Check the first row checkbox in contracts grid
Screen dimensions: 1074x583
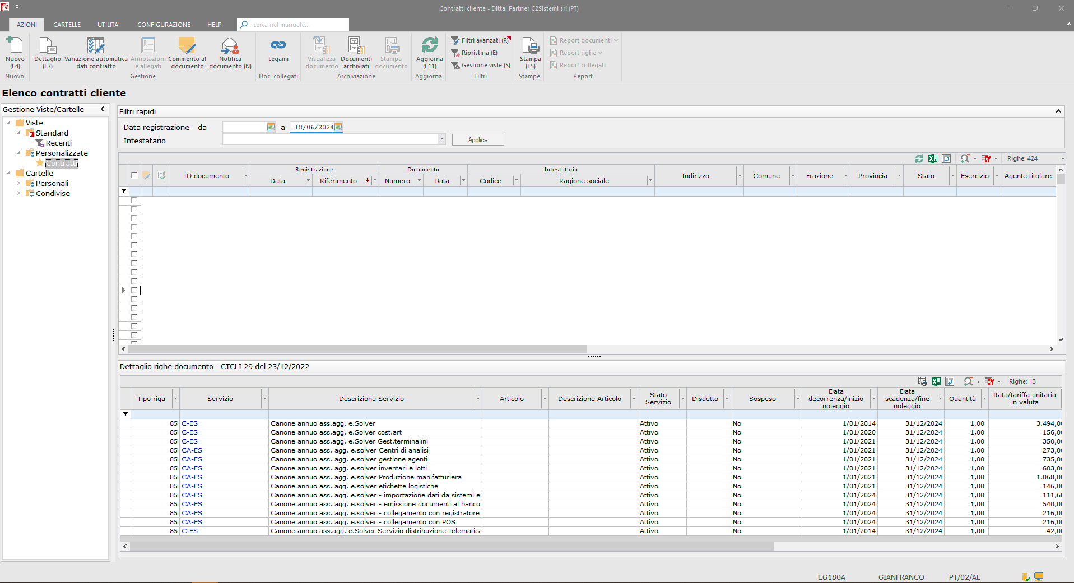pyautogui.click(x=134, y=200)
